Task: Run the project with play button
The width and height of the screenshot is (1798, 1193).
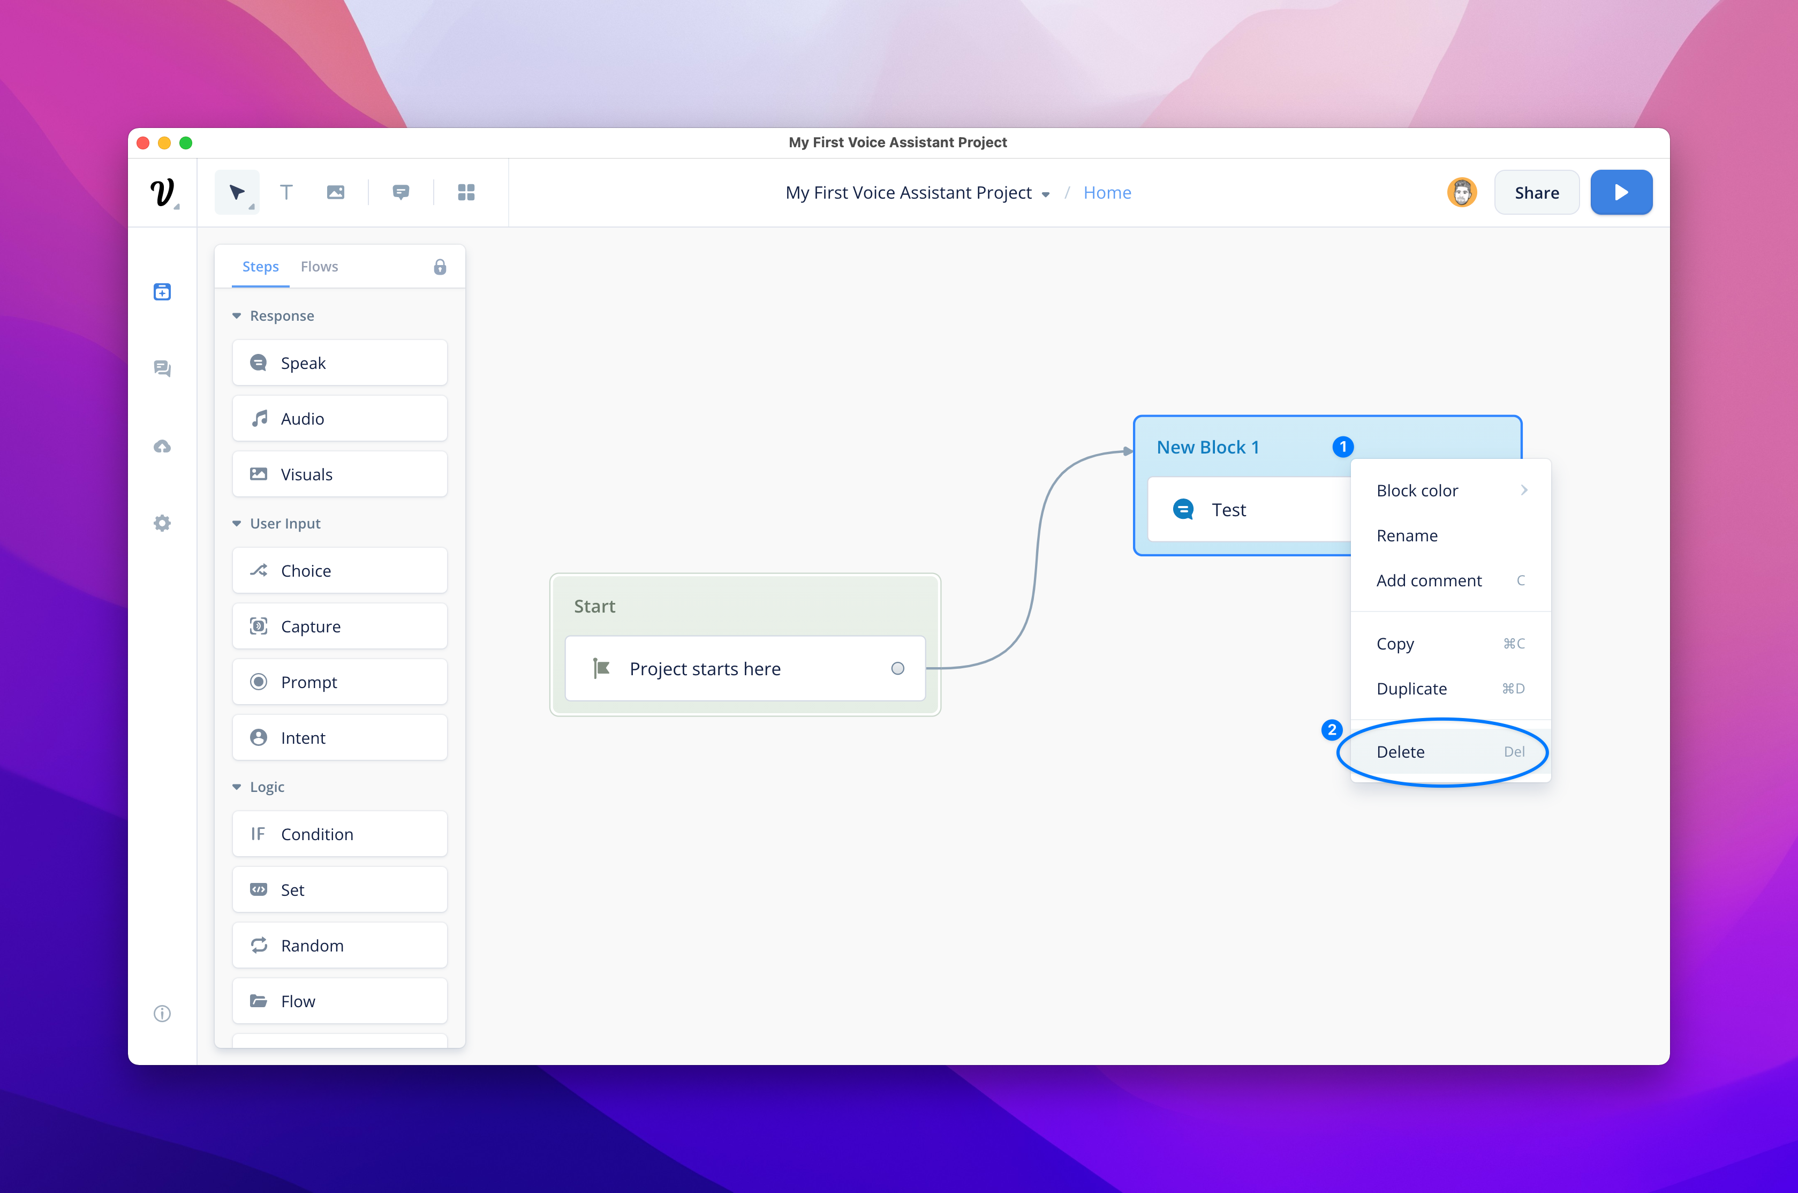Action: pos(1621,192)
